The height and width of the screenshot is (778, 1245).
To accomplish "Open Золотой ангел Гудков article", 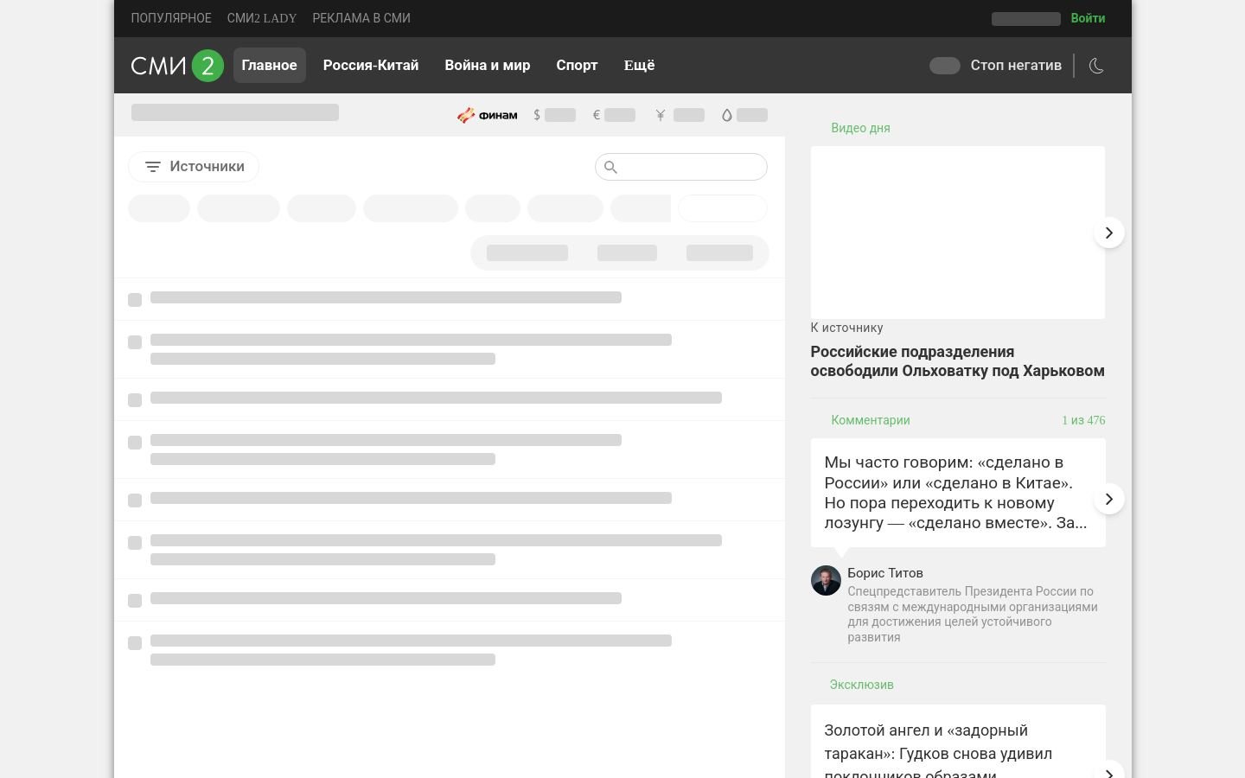I will tap(939, 752).
